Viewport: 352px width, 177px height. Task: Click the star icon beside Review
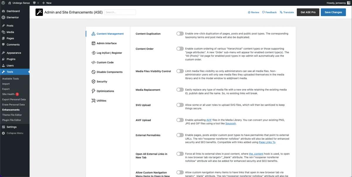[249, 12]
